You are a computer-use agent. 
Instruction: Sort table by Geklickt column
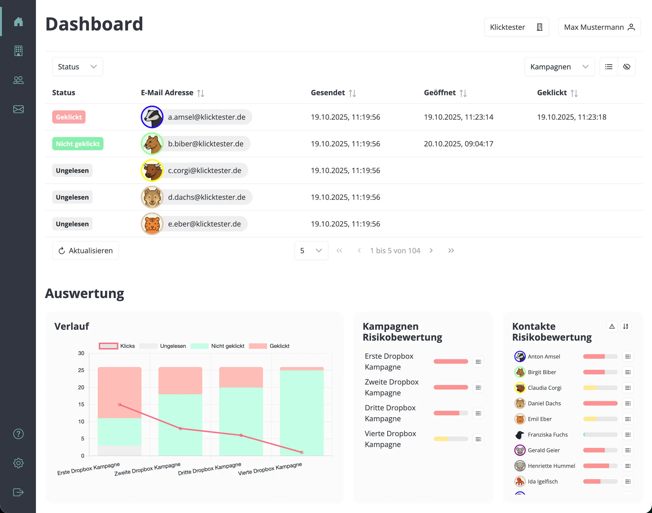pos(574,93)
